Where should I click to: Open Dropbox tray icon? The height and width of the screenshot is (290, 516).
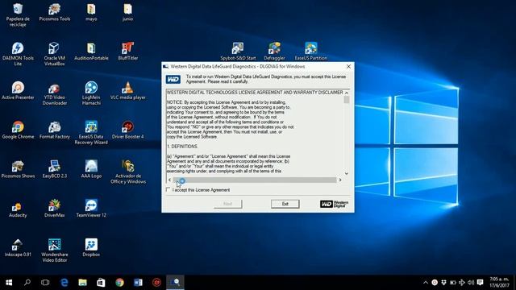click(x=443, y=283)
